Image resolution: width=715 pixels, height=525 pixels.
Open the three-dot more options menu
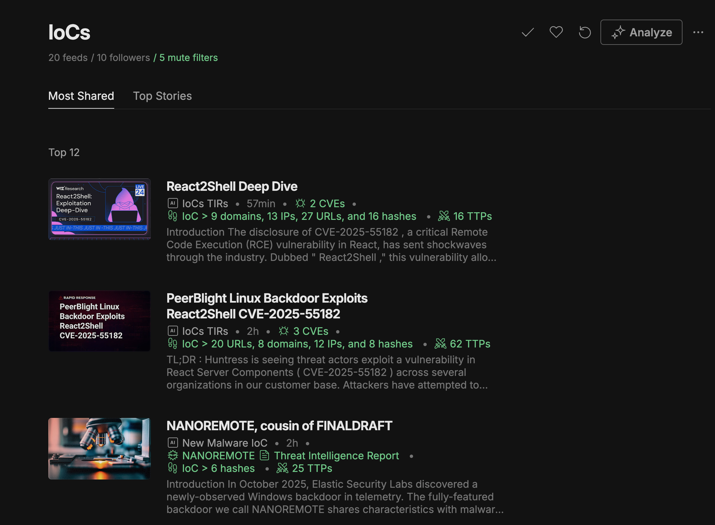(x=698, y=33)
